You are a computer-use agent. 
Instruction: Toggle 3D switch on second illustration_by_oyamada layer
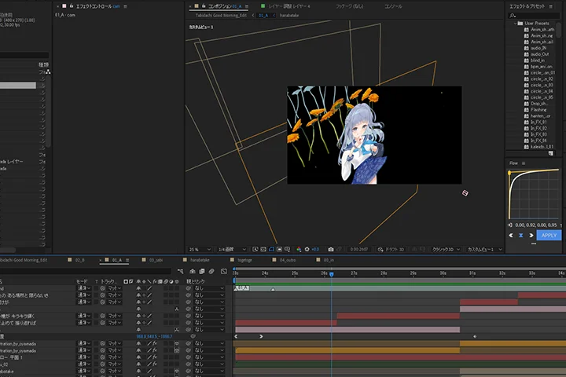point(177,350)
